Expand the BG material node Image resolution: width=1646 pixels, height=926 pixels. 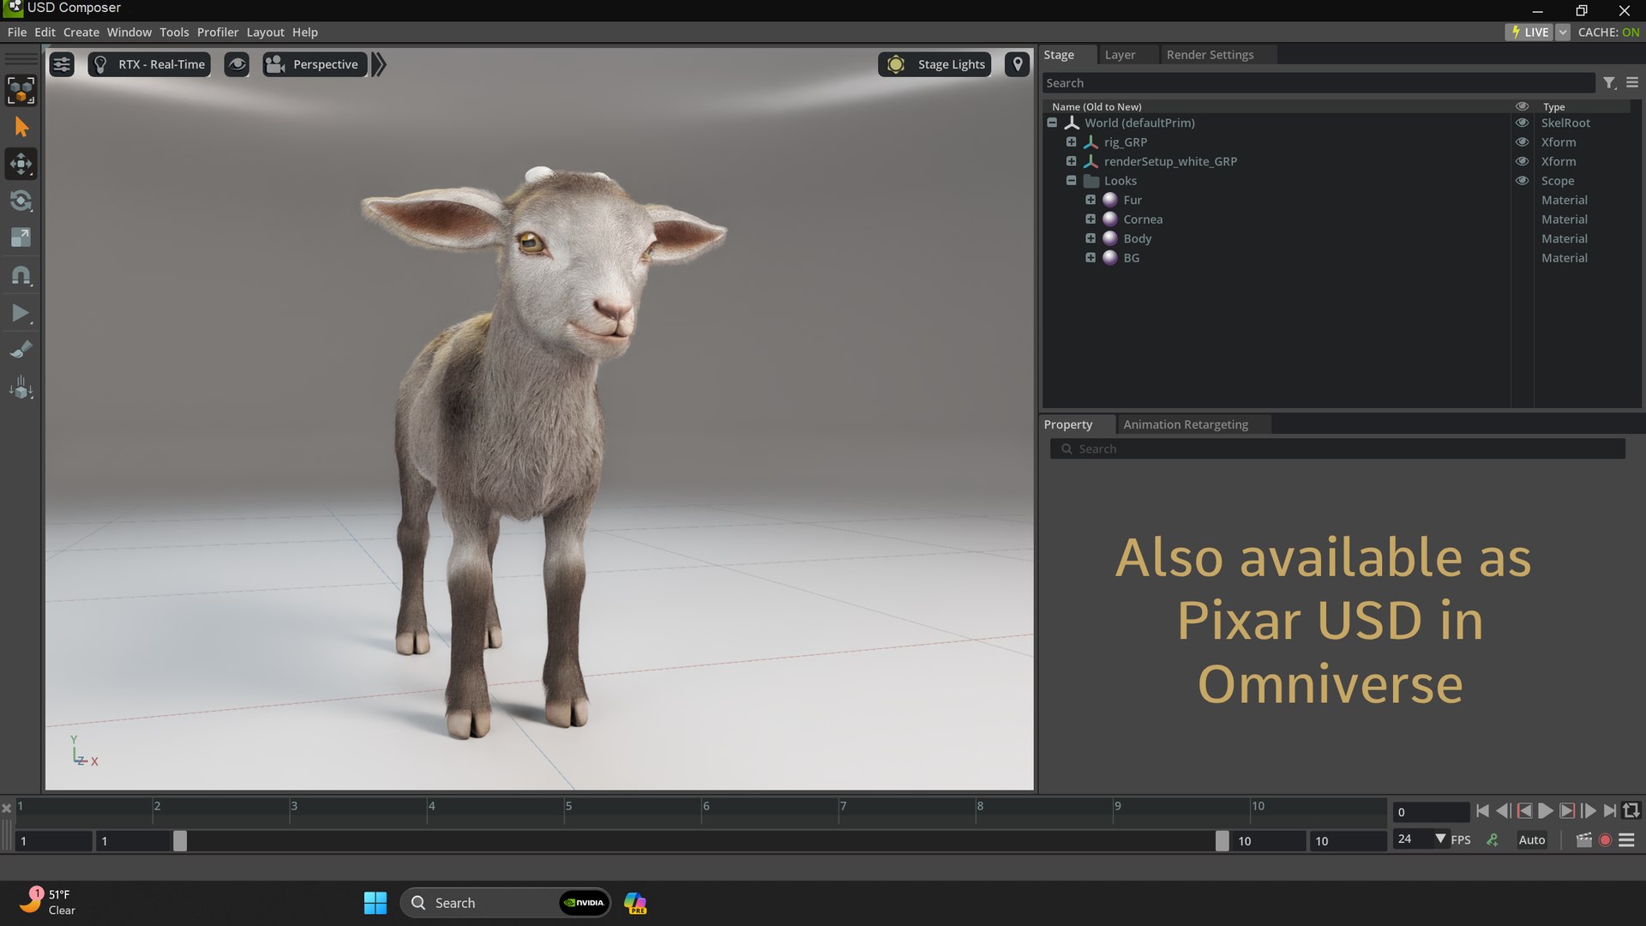tap(1090, 258)
